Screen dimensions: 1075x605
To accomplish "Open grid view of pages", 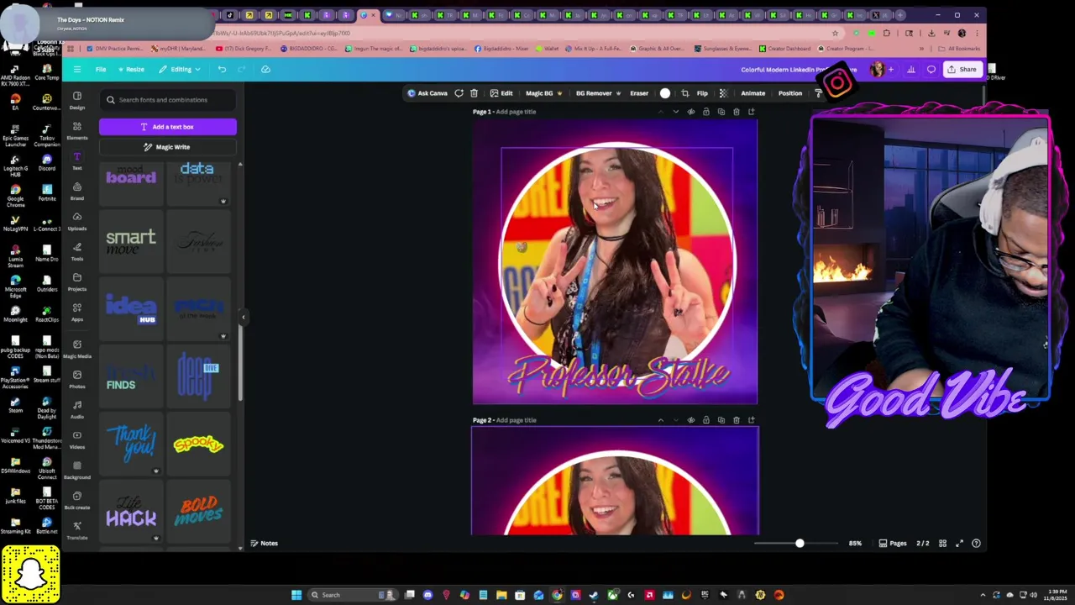I will tap(942, 544).
